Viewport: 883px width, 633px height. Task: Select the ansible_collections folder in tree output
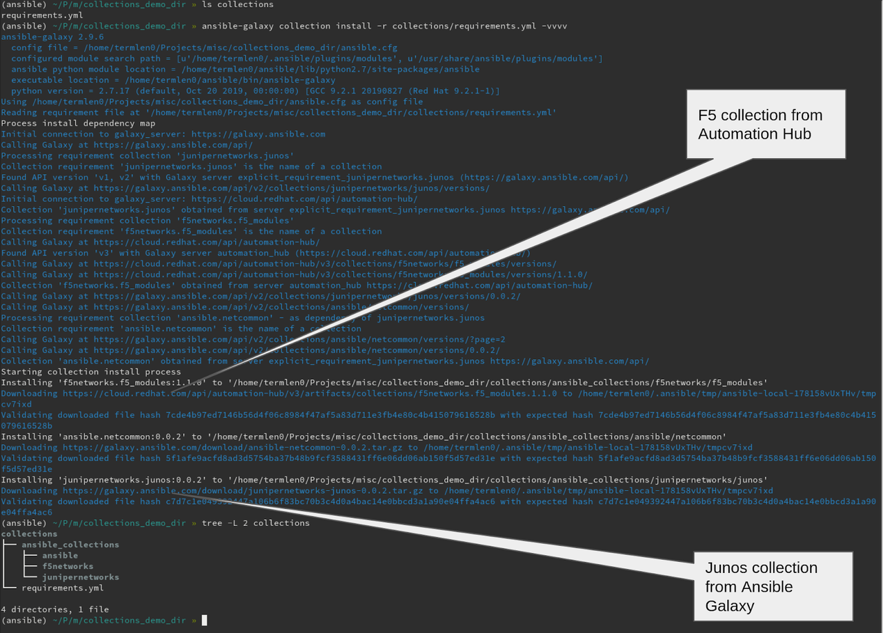(x=70, y=545)
